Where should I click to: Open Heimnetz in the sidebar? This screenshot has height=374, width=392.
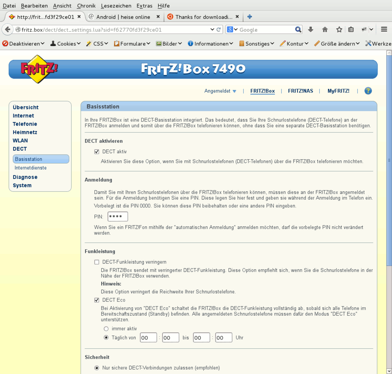25,132
